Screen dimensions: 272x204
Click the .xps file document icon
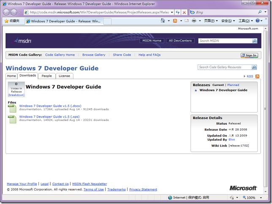click(12, 119)
